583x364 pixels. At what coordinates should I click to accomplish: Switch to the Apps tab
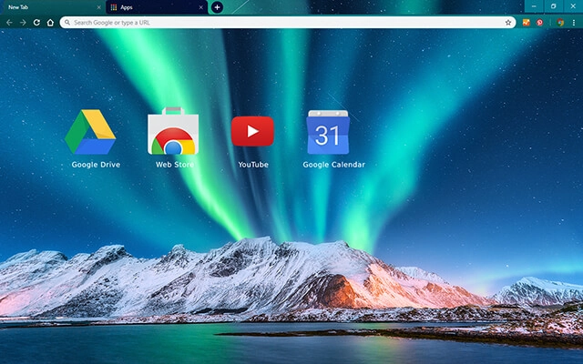157,7
